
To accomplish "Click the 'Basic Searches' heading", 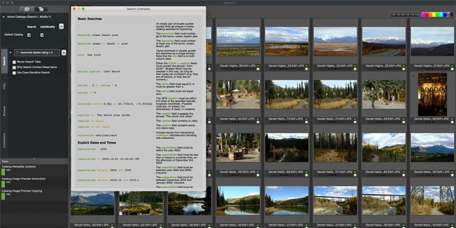I will pyautogui.click(x=90, y=19).
